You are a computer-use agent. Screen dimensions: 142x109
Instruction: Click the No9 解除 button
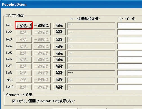coord(59,80)
